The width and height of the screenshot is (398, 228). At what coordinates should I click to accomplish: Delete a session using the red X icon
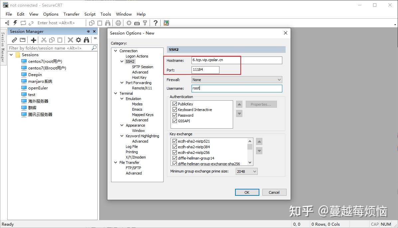coord(70,40)
